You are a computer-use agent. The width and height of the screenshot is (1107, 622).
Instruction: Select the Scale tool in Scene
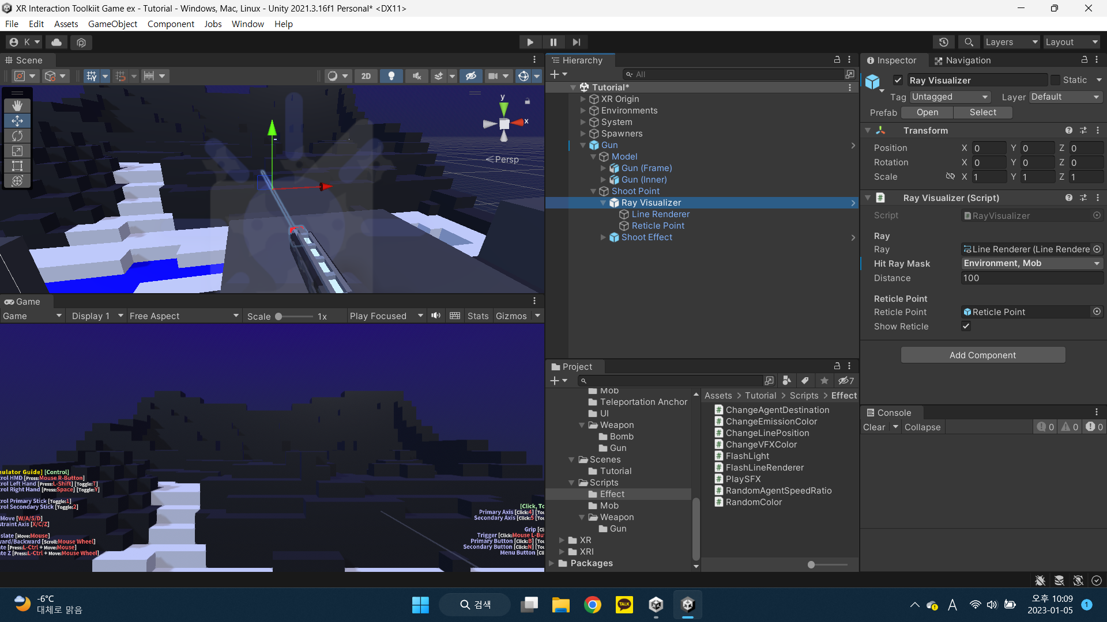[x=17, y=150]
